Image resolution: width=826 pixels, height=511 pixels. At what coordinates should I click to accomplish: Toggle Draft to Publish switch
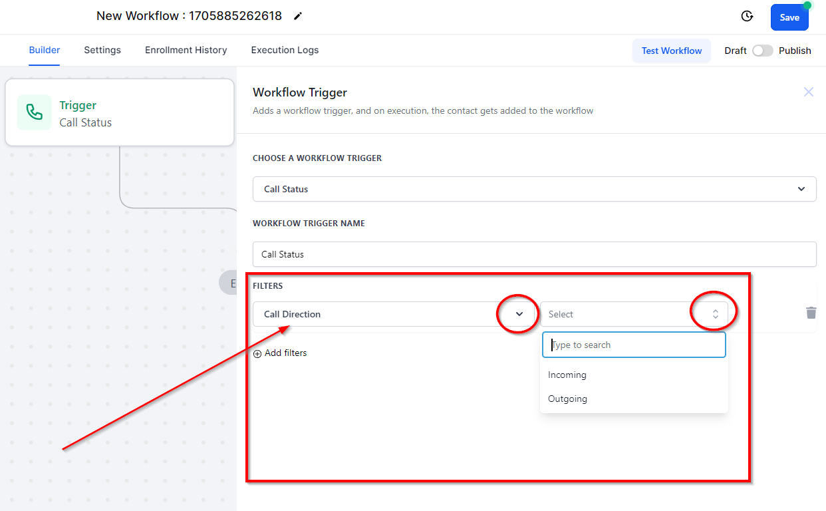(x=763, y=51)
